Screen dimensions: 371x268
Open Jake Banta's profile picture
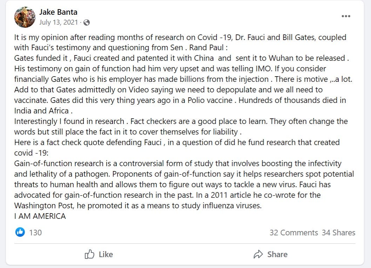click(25, 17)
